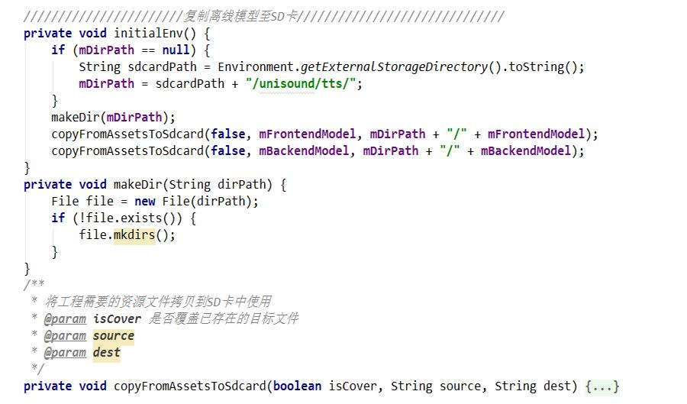
Task: Click the highlighted mkdirs method call
Action: tap(134, 234)
